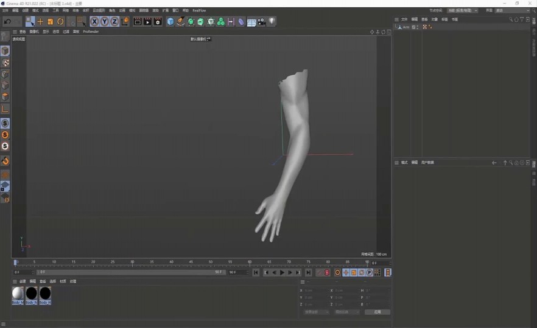
Task: Click the Apply button in coordinates
Action: (x=377, y=312)
